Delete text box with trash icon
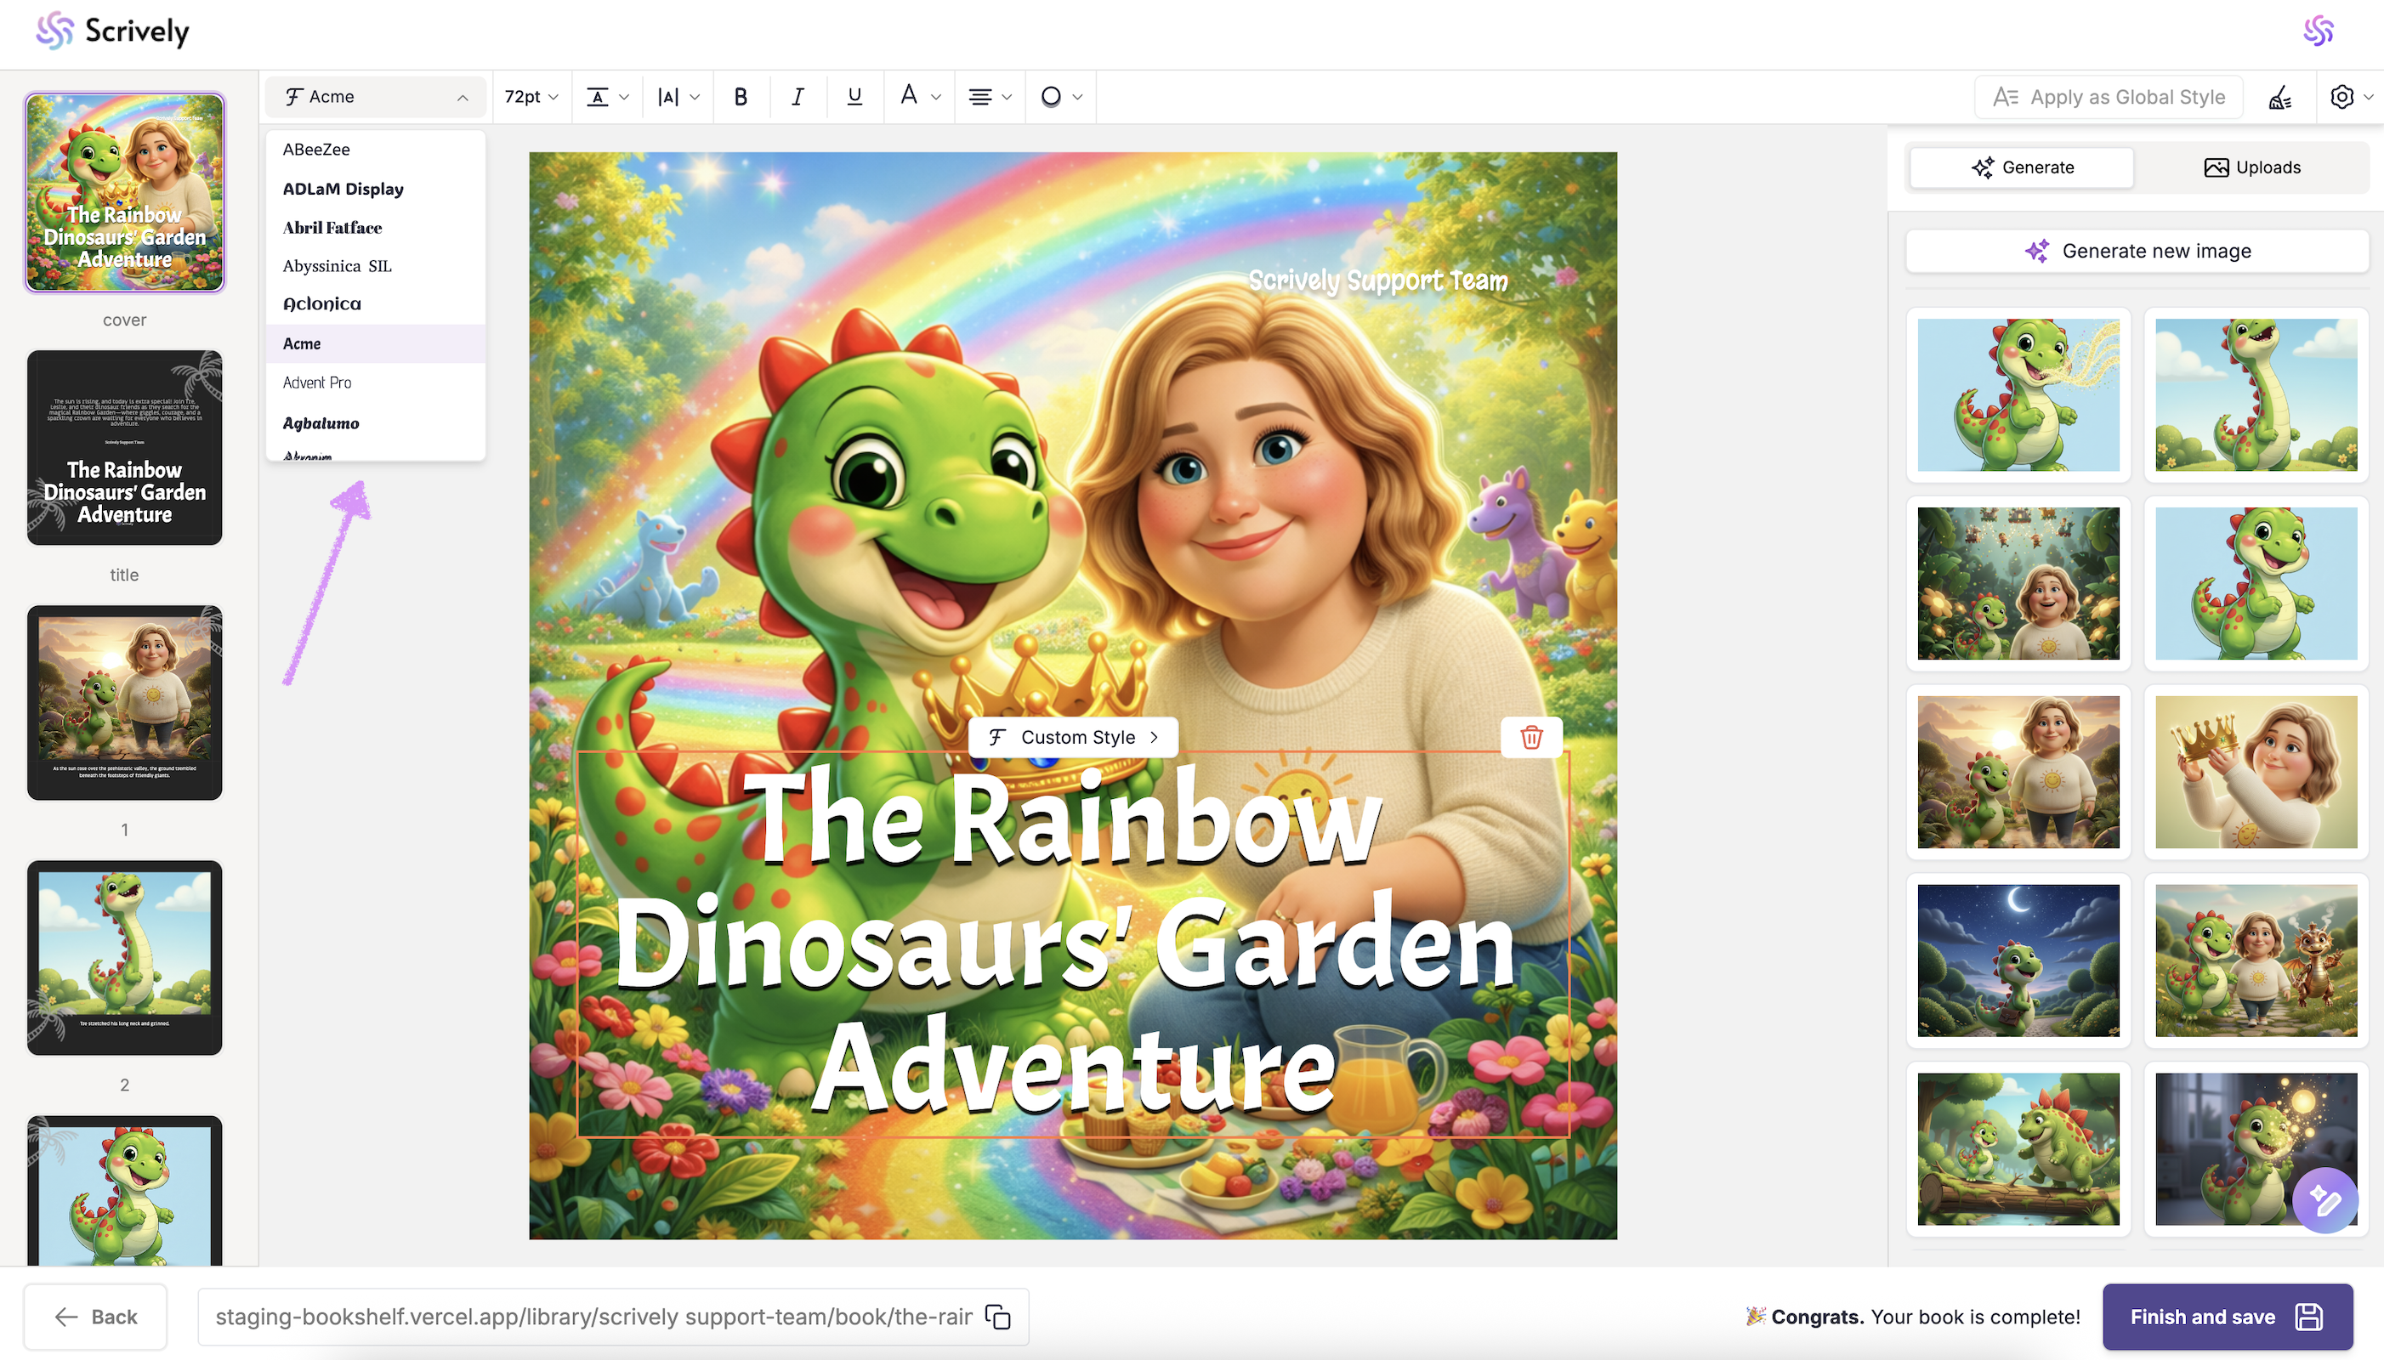This screenshot has width=2384, height=1360. (x=1531, y=738)
